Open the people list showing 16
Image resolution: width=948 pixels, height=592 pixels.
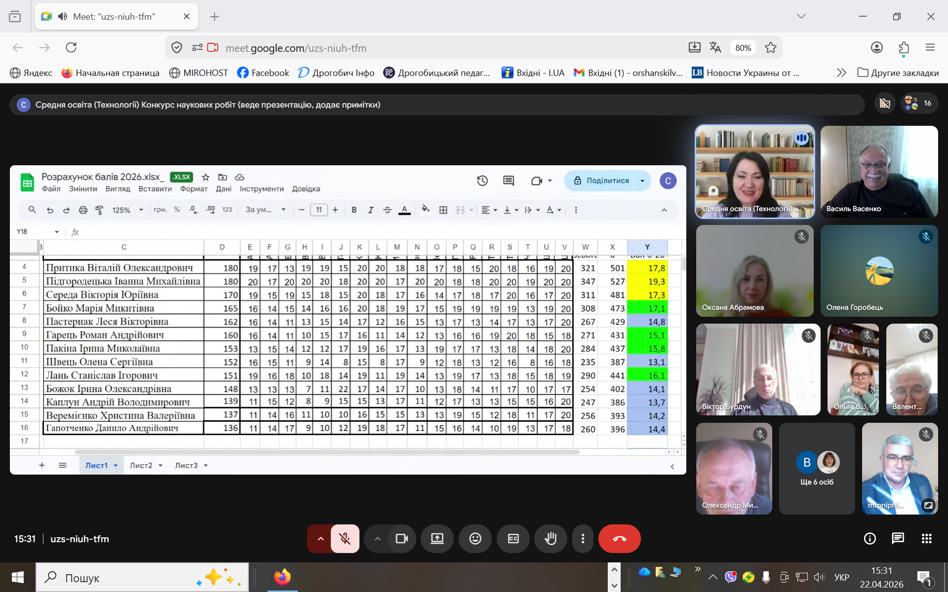[x=918, y=103]
